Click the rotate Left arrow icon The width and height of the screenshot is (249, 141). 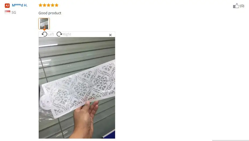[44, 34]
